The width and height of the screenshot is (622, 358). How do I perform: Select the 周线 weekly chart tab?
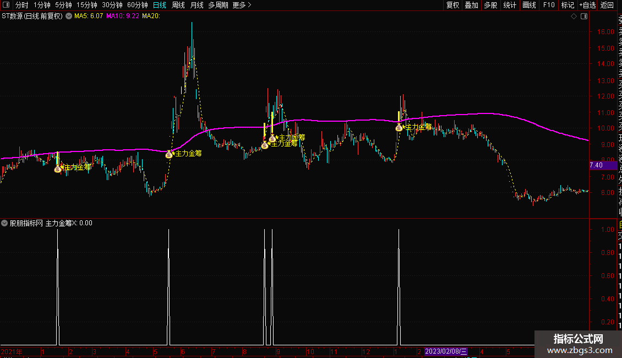point(178,5)
